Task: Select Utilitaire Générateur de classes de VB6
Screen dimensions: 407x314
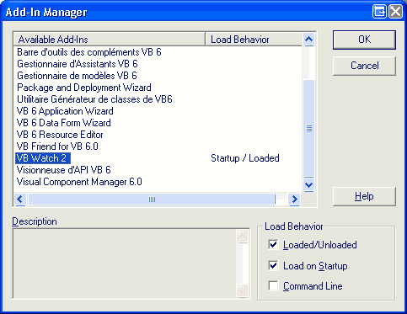Action: coord(94,99)
